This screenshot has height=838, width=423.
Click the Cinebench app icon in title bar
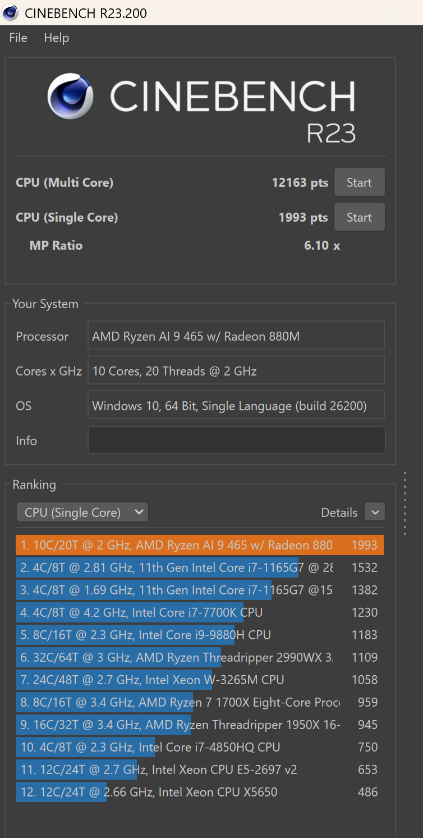[10, 12]
